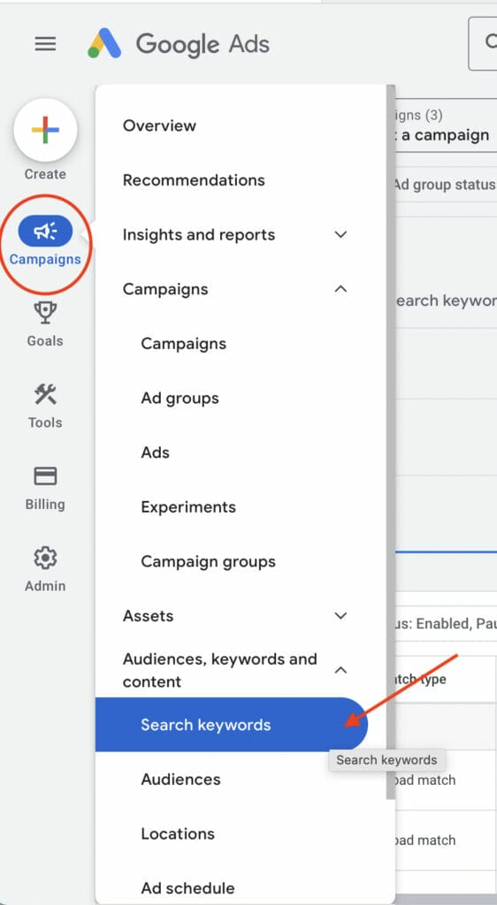Click the Tools label
Screen dimensions: 497x905
pyautogui.click(x=45, y=423)
